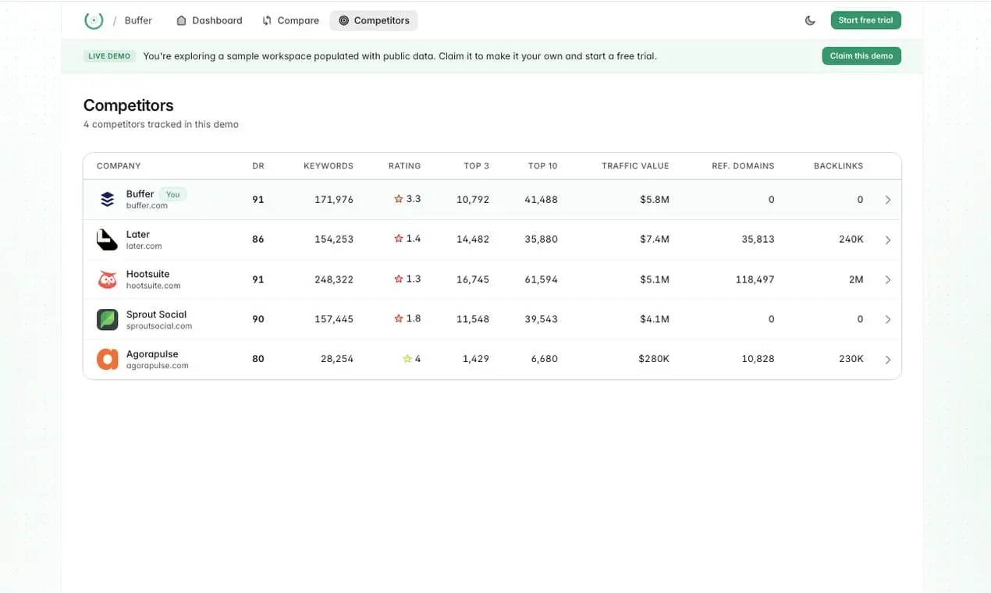Click the hootsuite.com domain text
This screenshot has height=593, width=991.
pos(154,286)
